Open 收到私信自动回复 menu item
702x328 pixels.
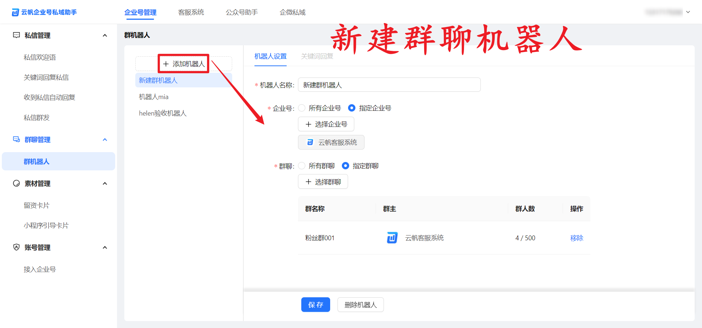click(49, 98)
